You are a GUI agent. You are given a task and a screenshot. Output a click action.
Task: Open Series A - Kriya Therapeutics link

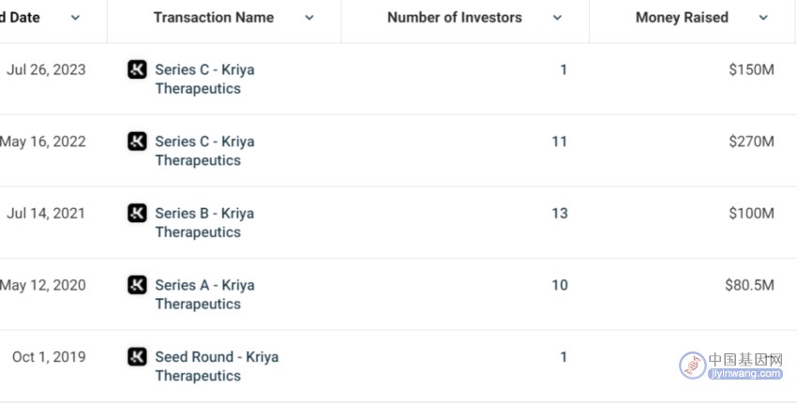coord(204,294)
